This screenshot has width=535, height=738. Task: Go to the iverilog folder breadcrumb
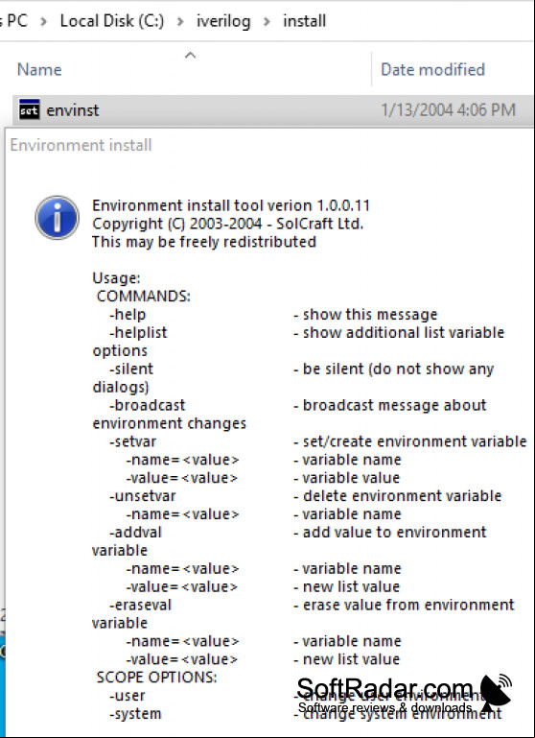point(223,22)
